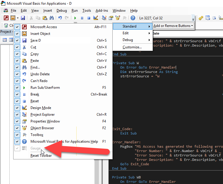The height and width of the screenshot is (184, 223).
Task: Open Object Browser via toolbar icon
Action: click(x=118, y=18)
